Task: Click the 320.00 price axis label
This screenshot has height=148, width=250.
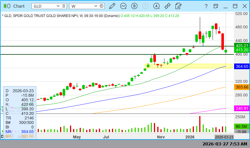Action: click(241, 81)
